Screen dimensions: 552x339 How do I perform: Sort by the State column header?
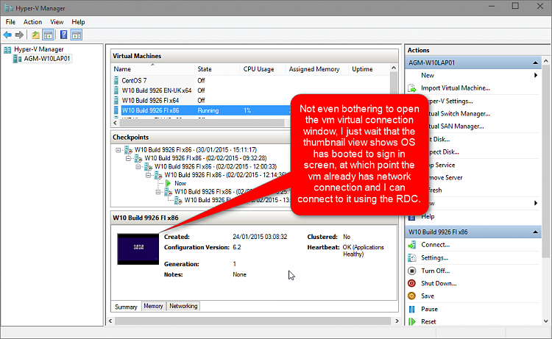(x=217, y=69)
